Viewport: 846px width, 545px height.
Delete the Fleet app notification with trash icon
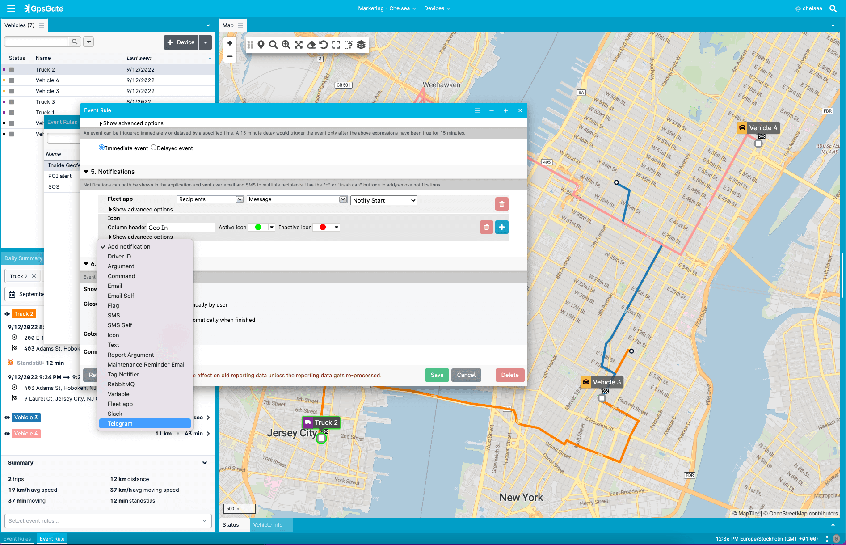[x=501, y=204]
